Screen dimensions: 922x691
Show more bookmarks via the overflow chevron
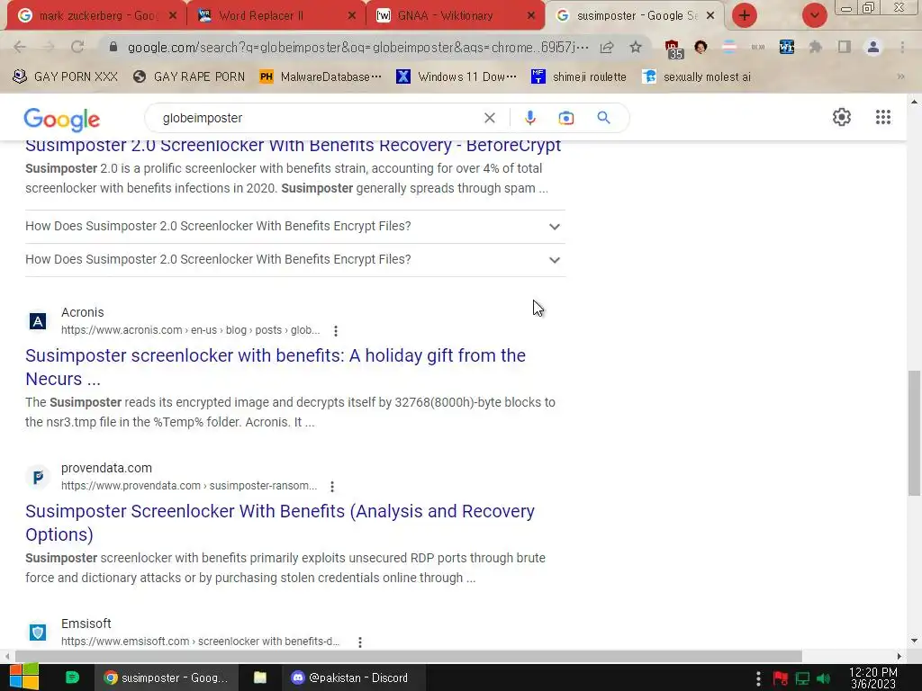900,76
